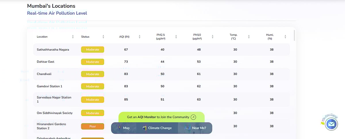345x139 pixels.
Task: Sort by PM2.5 column arrows
Action: [x=176, y=37]
